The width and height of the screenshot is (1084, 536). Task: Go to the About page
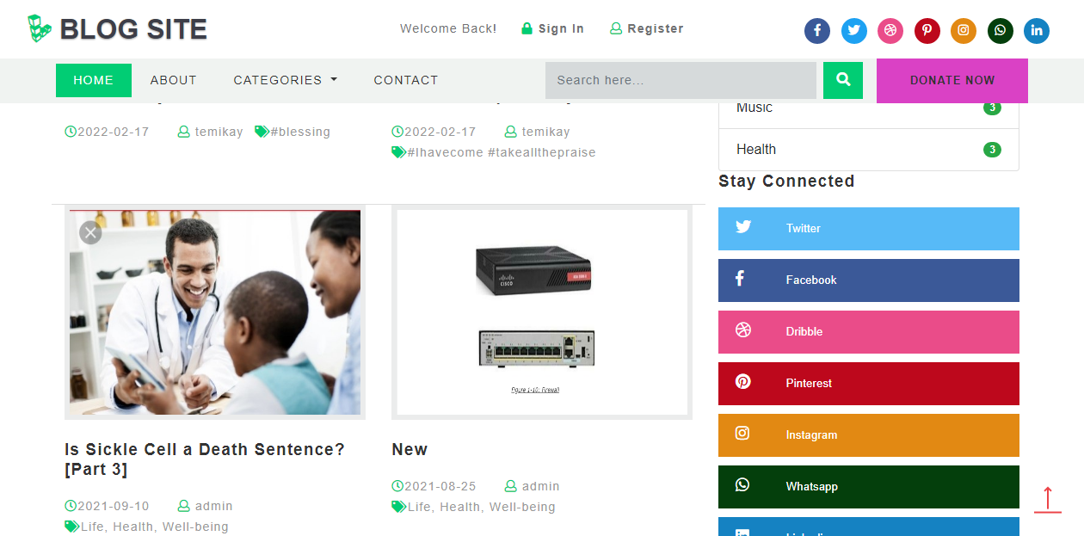(x=174, y=80)
